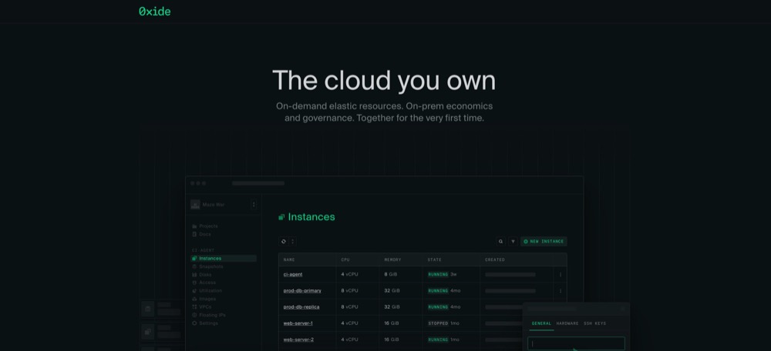
Task: Open the web-server-1 instance link
Action: (298, 323)
